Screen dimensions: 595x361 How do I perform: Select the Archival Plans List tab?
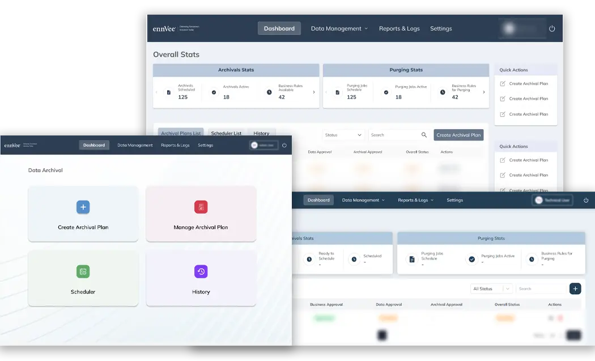181,133
